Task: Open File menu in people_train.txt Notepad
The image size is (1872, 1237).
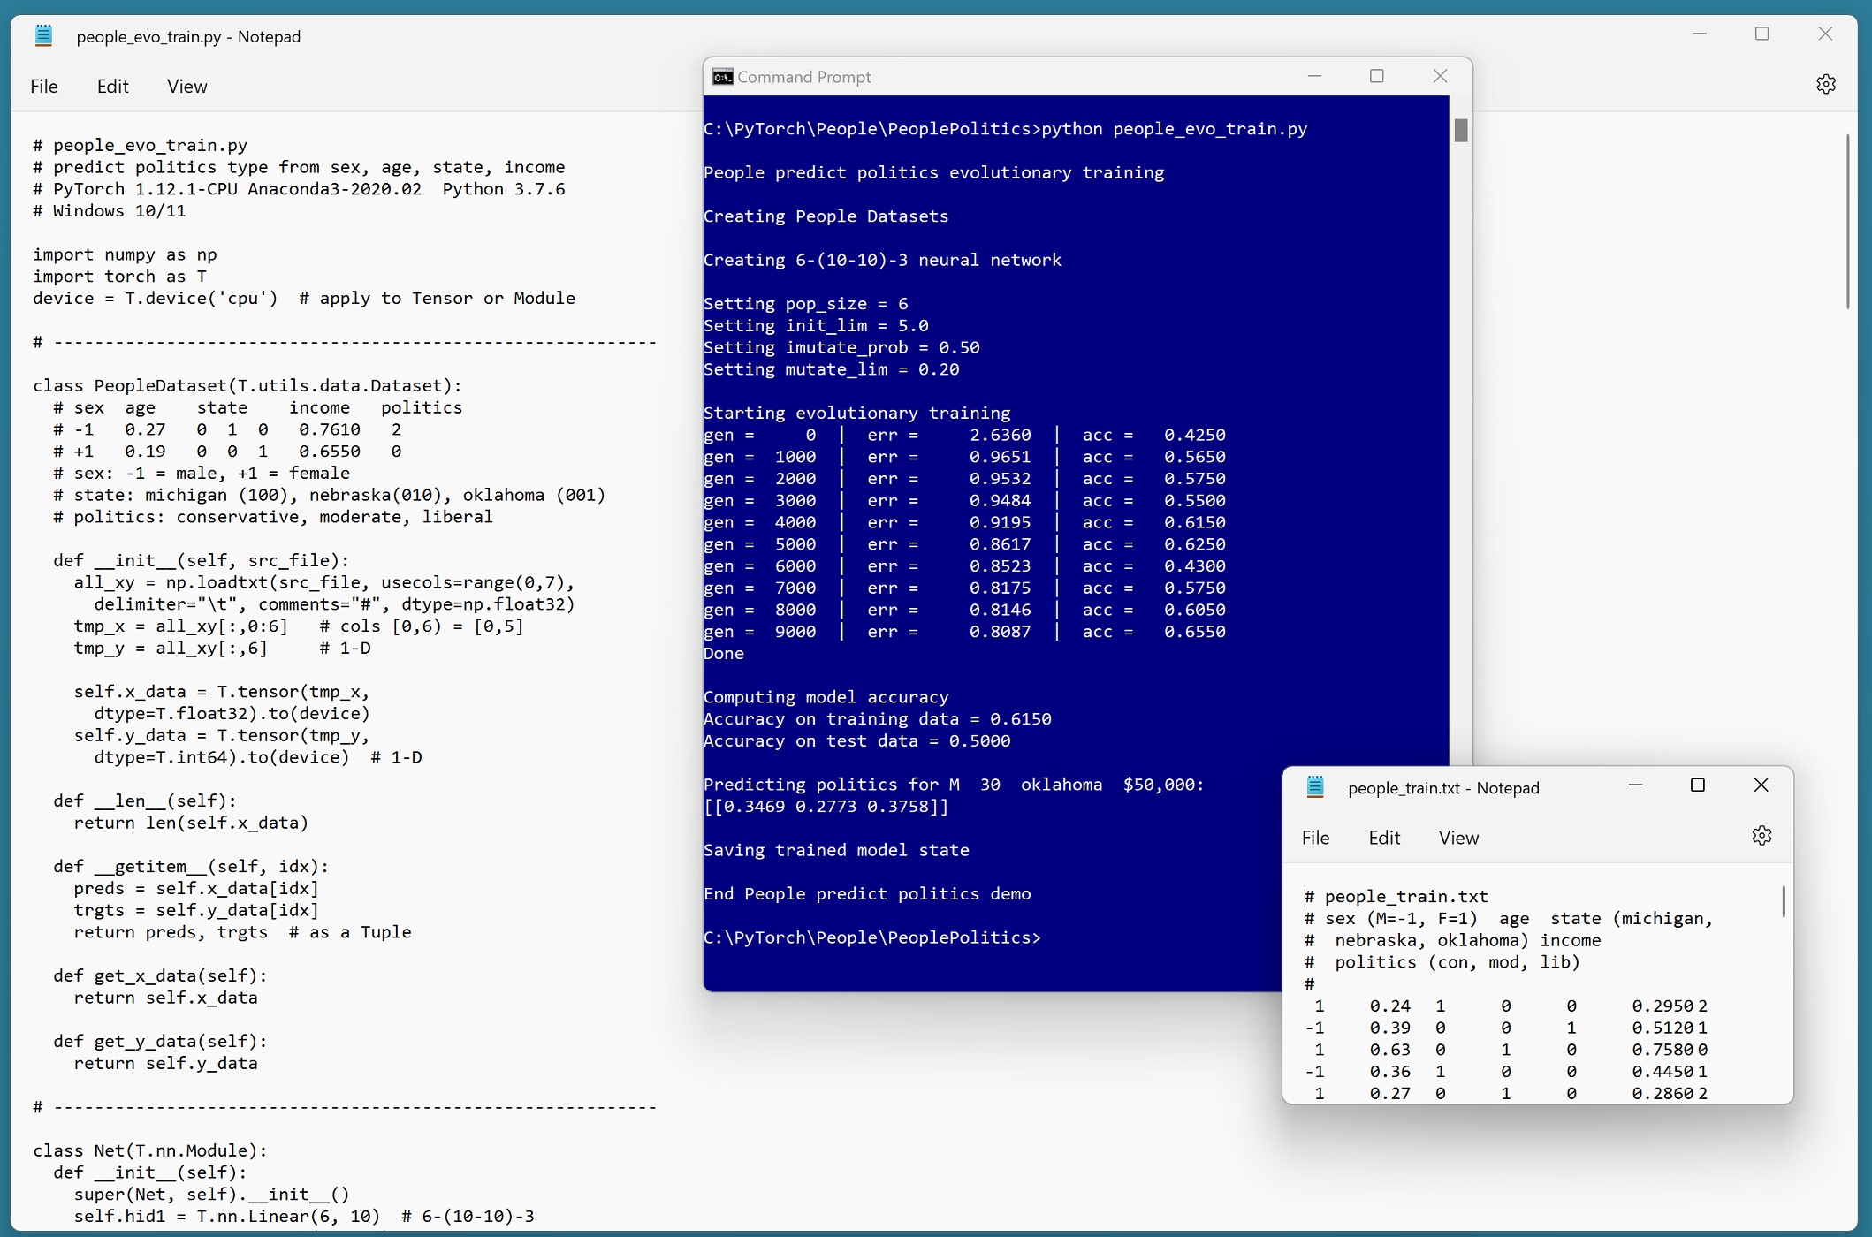Action: 1314,838
